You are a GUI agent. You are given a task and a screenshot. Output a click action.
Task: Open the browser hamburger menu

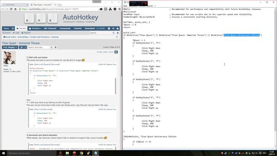[x=119, y=9]
